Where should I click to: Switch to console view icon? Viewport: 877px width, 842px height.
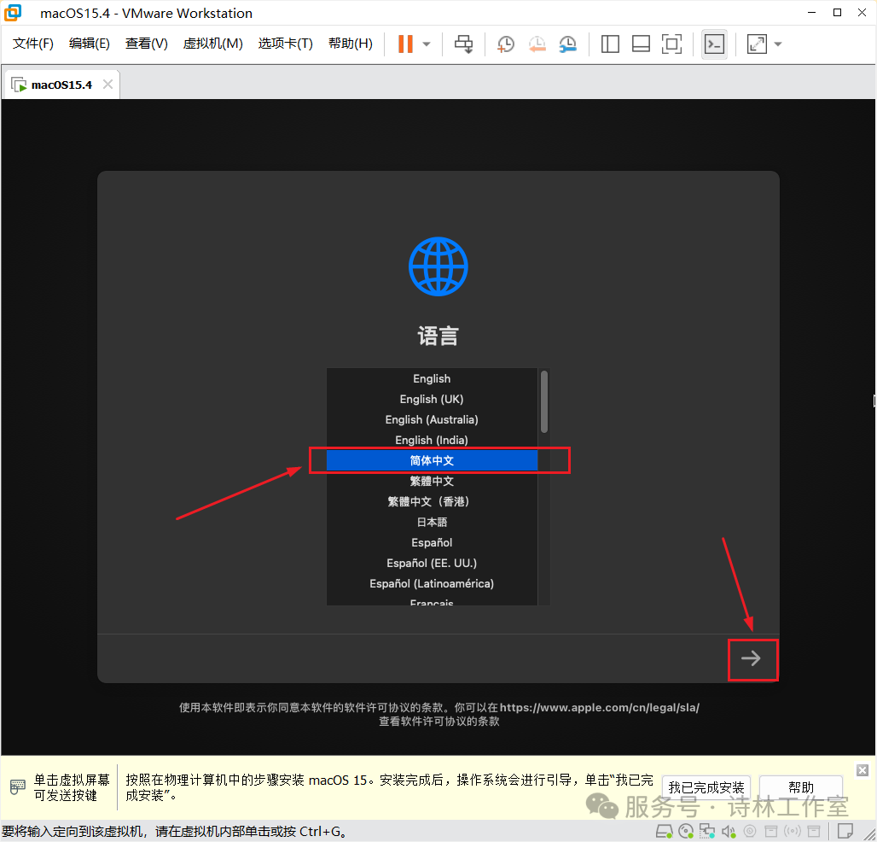tap(714, 44)
